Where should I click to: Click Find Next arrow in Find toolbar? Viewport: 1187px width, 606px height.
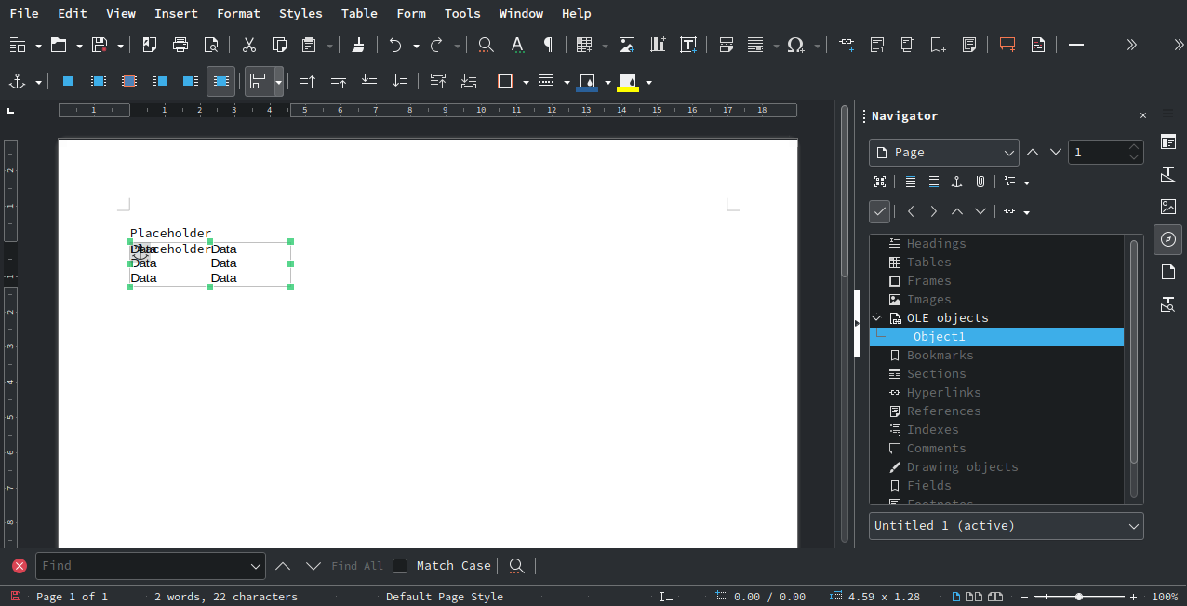click(313, 566)
